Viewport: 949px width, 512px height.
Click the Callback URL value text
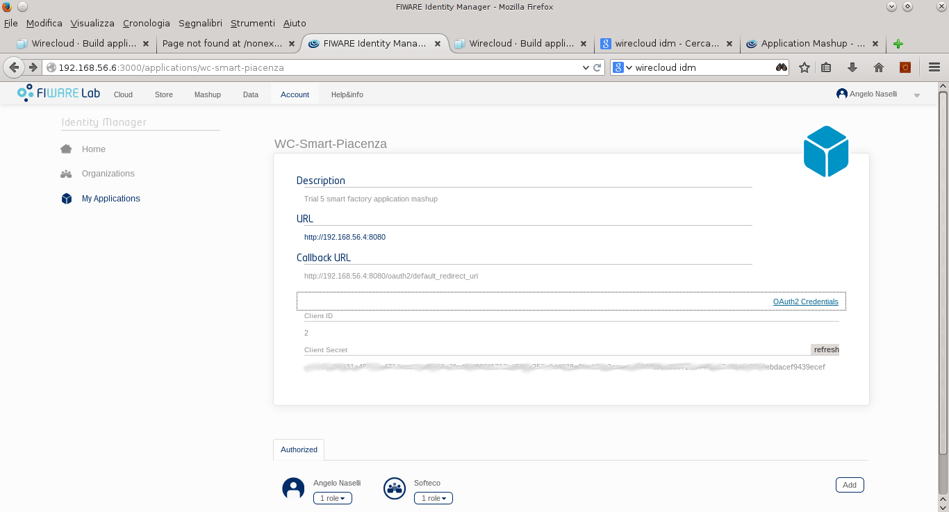click(391, 276)
